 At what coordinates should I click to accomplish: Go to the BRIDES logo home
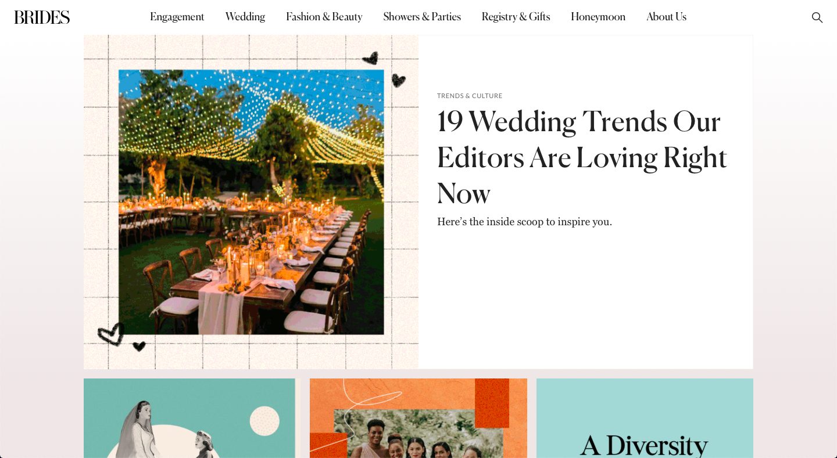(x=42, y=17)
